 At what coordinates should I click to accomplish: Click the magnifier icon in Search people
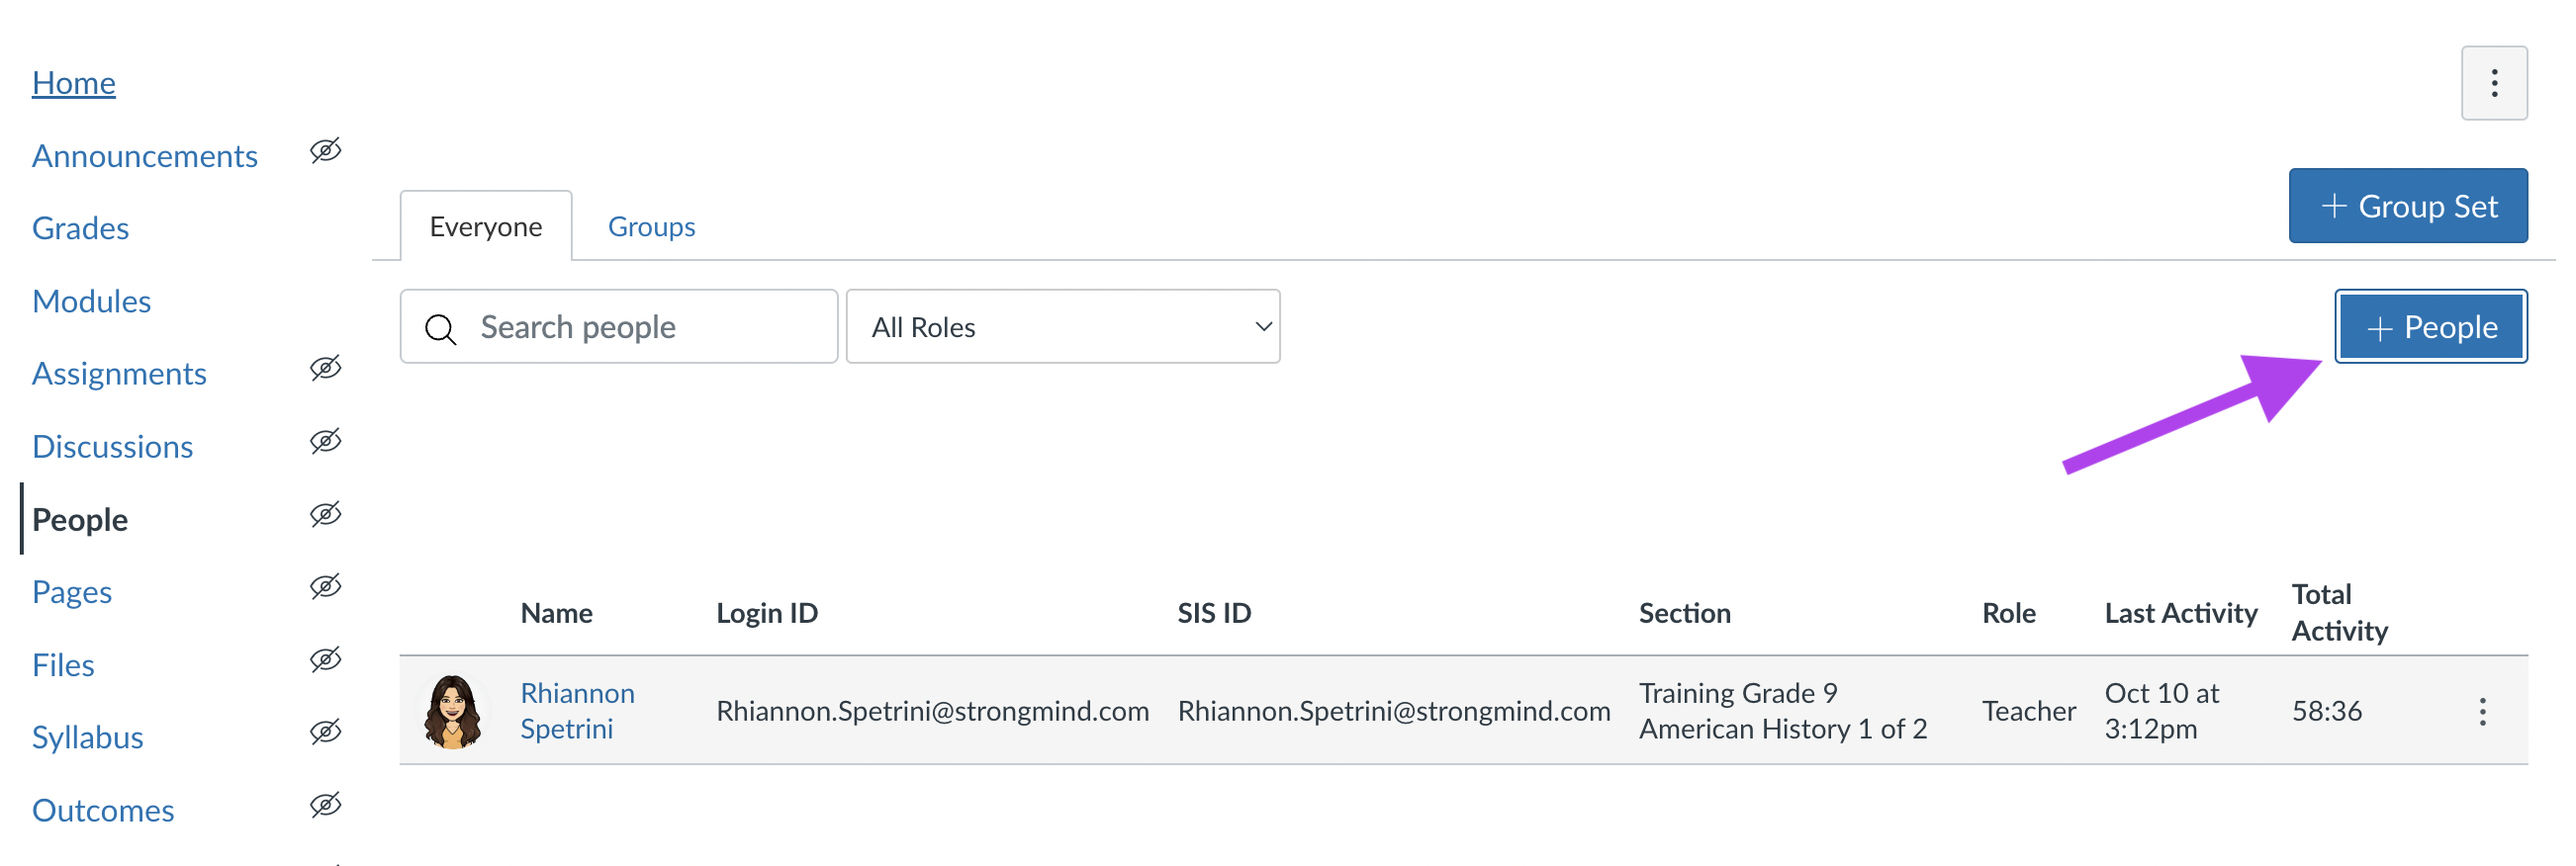pyautogui.click(x=440, y=328)
